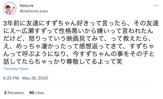View the 2 Retweets list

pos(14,93)
